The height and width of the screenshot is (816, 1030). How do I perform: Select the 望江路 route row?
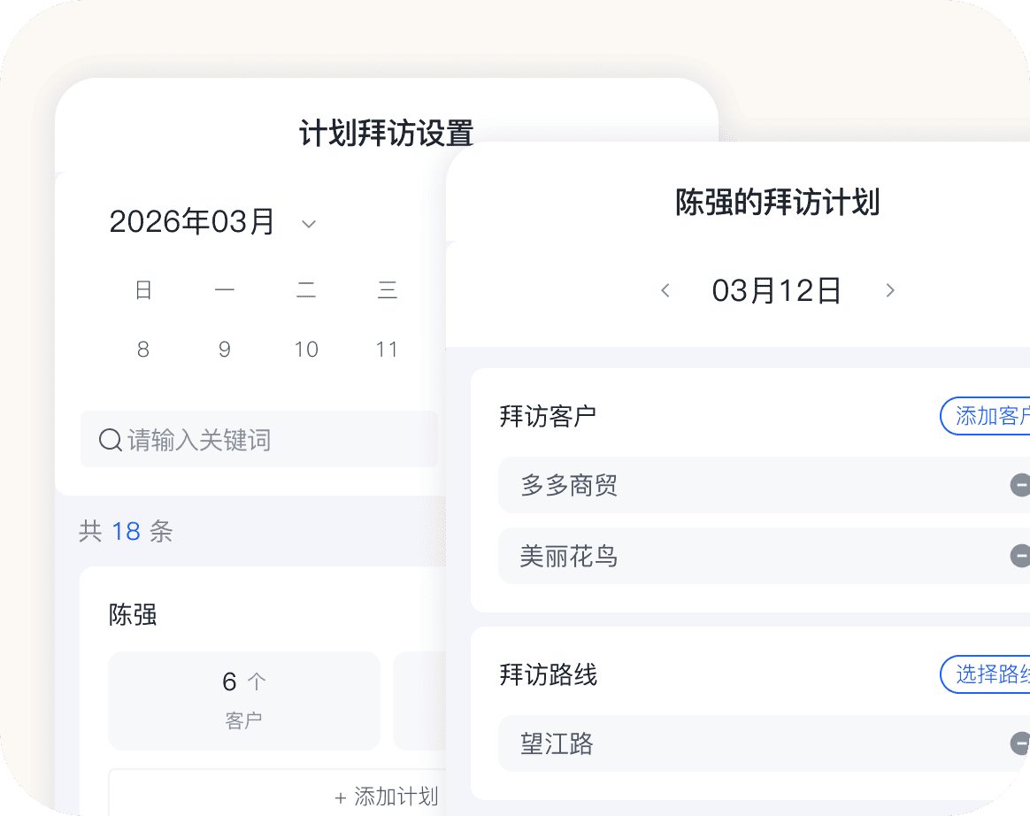(x=743, y=743)
